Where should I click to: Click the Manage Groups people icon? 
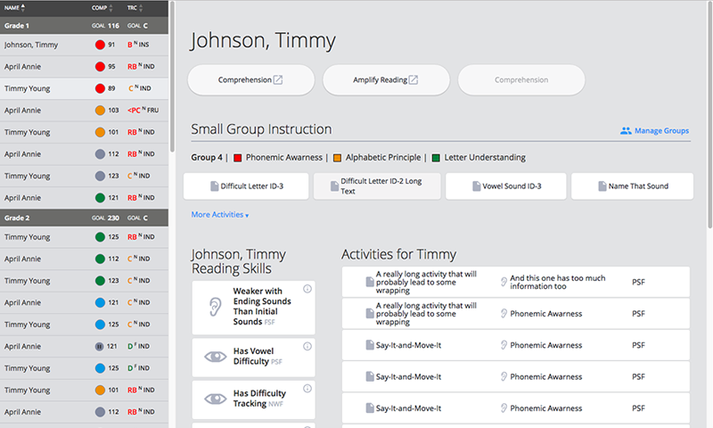tap(626, 131)
